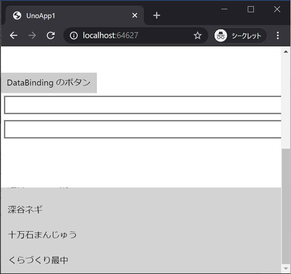Viewport: 291px width, 274px height.
Task: Click the browser reload icon
Action: point(51,36)
